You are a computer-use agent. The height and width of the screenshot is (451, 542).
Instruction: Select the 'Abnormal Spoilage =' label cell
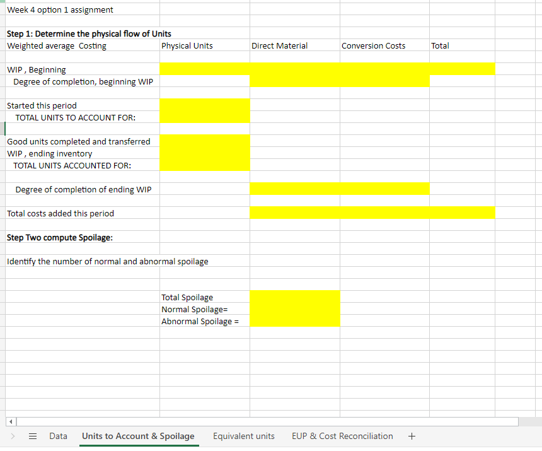205,321
